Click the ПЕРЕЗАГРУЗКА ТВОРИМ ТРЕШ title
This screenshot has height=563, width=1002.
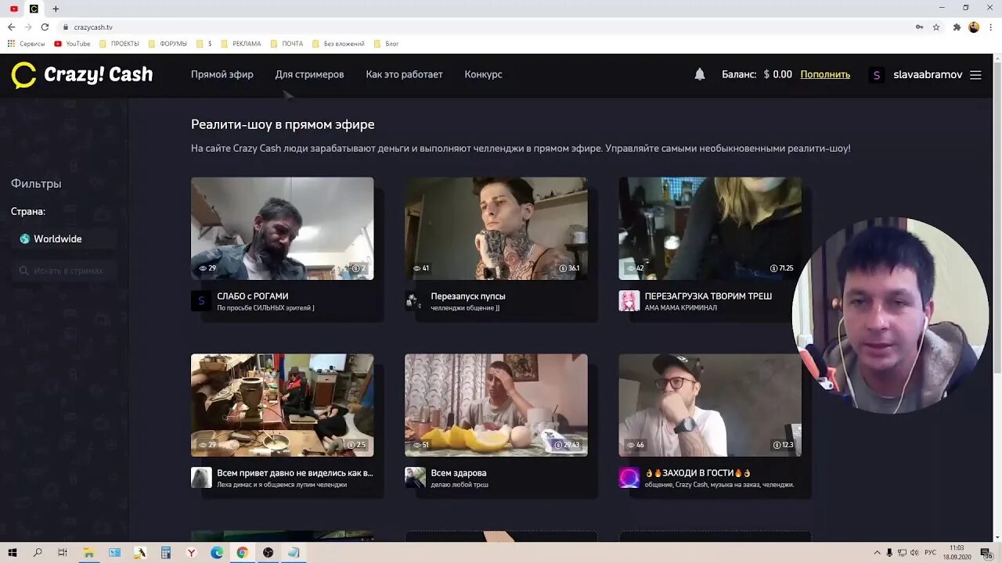tap(708, 296)
